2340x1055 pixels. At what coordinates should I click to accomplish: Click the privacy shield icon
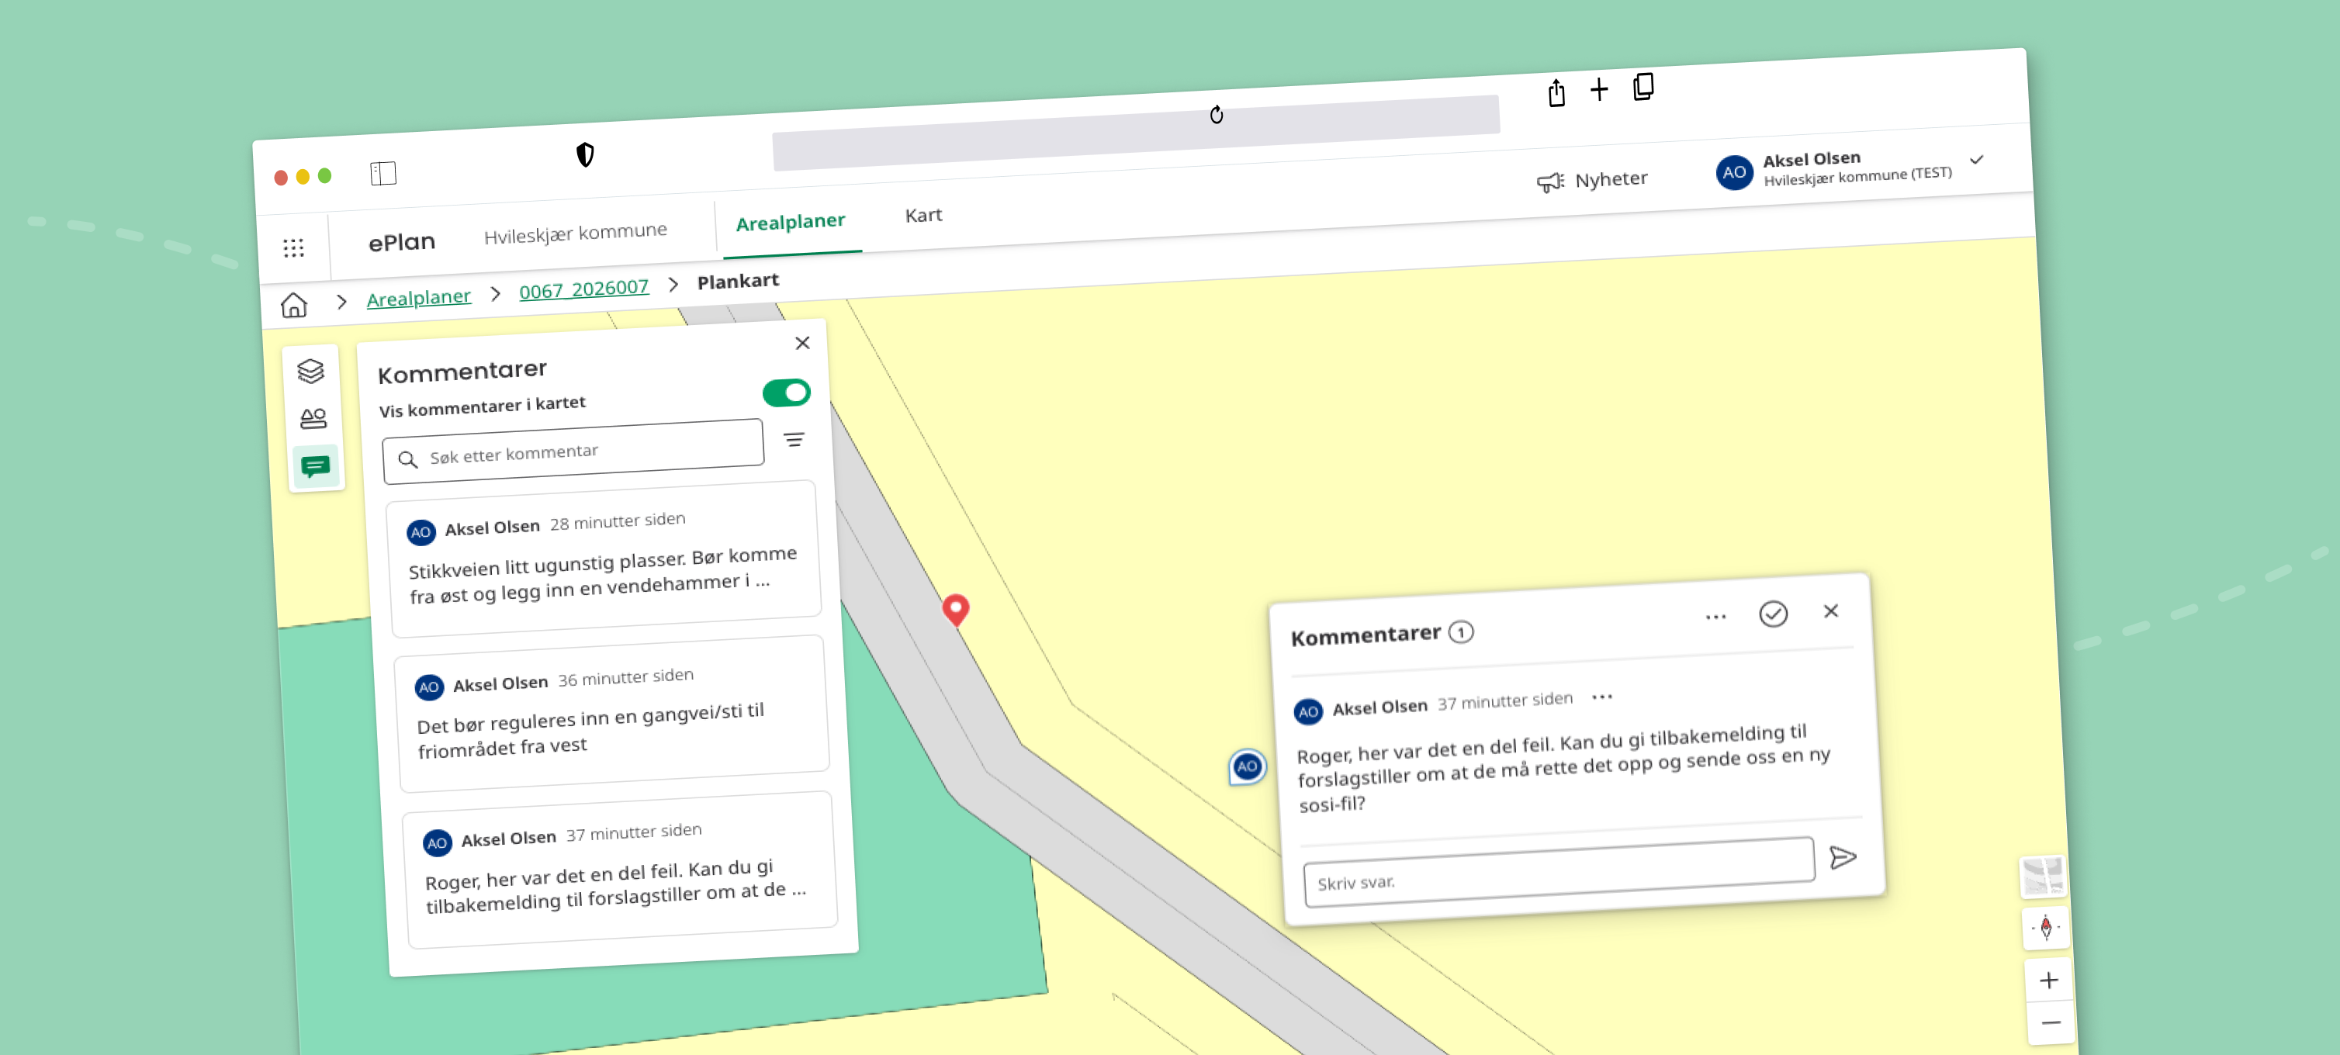[585, 155]
